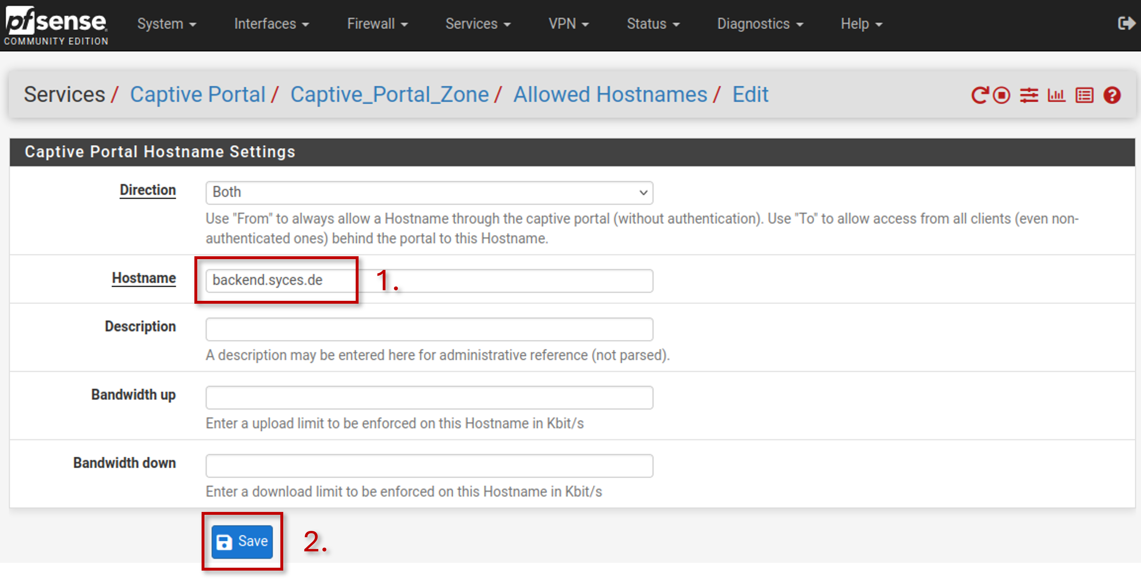Screen dimensions: 1141x587
Task: Click the pfSense Community Edition logo
Action: (56, 26)
